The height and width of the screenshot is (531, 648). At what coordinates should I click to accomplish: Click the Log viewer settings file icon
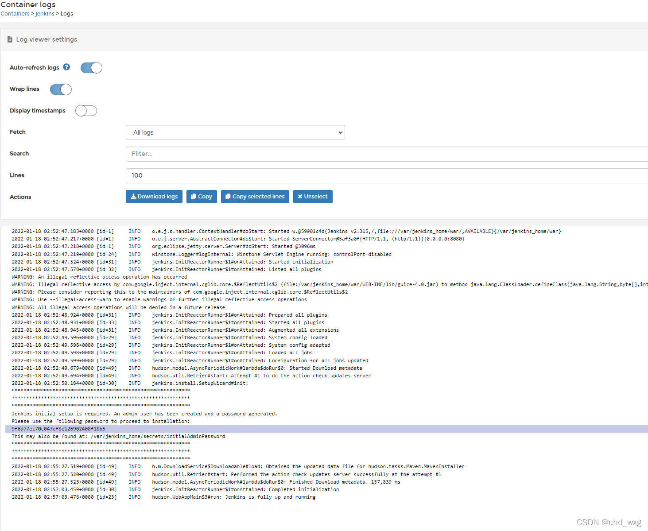[x=10, y=39]
